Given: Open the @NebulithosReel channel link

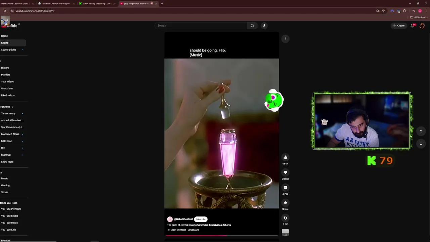Looking at the screenshot, I should pyautogui.click(x=183, y=219).
